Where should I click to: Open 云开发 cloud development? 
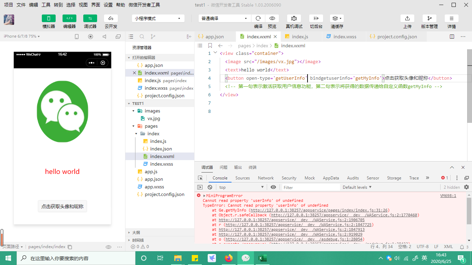(111, 18)
